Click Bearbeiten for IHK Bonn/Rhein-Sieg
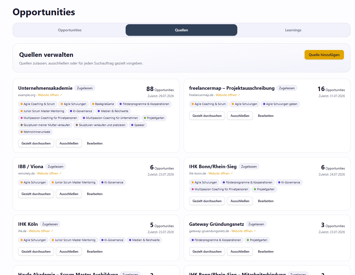The height and width of the screenshot is (275, 355). [x=266, y=201]
